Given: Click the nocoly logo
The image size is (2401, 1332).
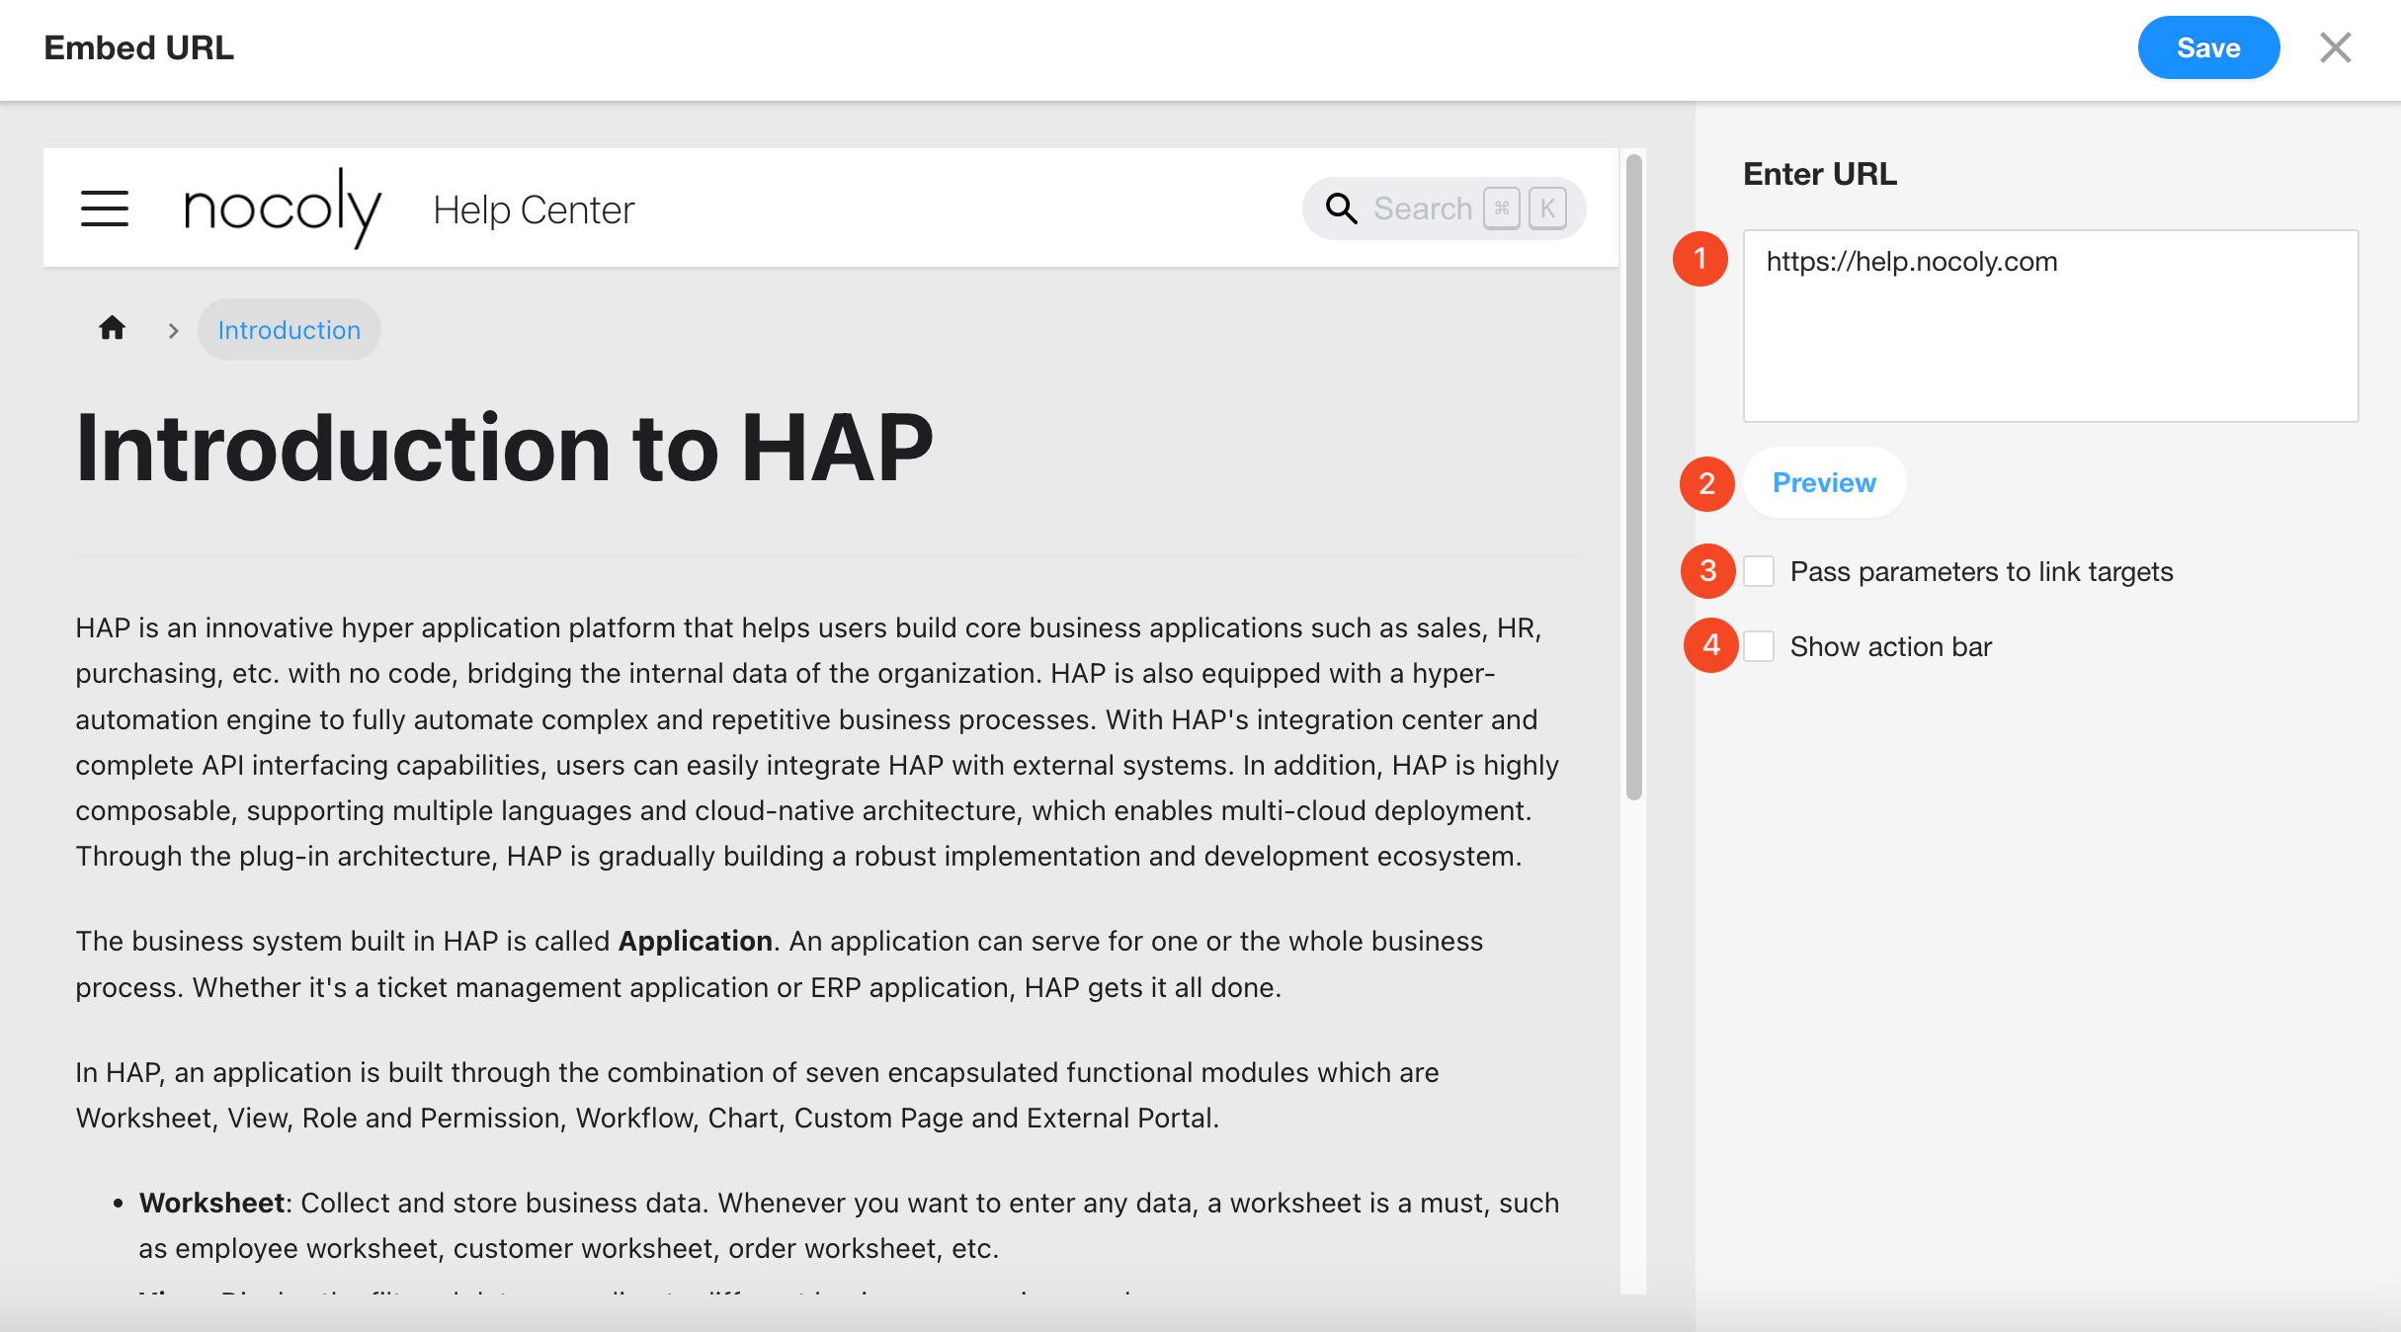Looking at the screenshot, I should pos(282,208).
